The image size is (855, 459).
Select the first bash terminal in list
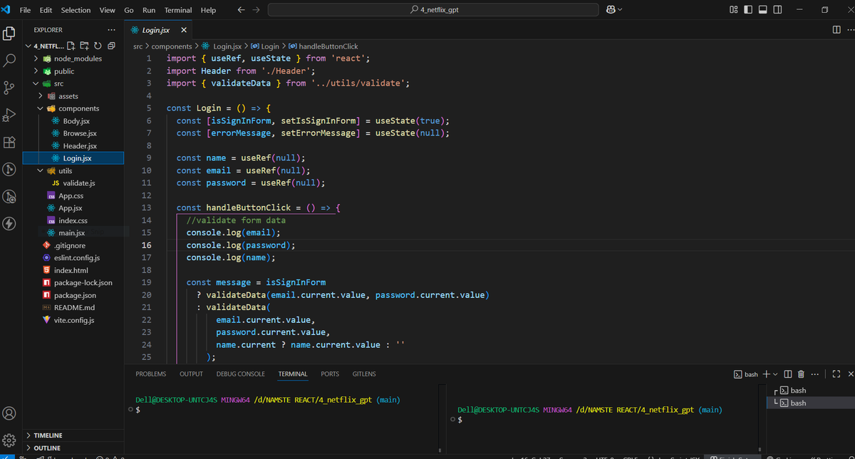(x=812, y=391)
